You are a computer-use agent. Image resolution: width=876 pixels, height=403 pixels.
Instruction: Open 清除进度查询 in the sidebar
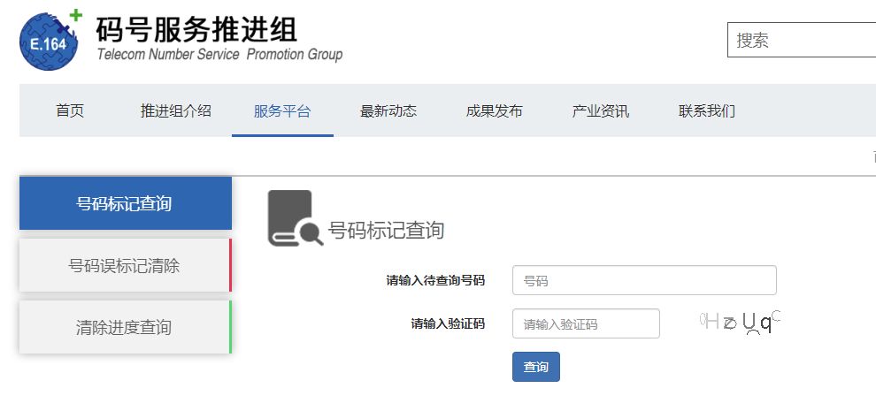[125, 327]
